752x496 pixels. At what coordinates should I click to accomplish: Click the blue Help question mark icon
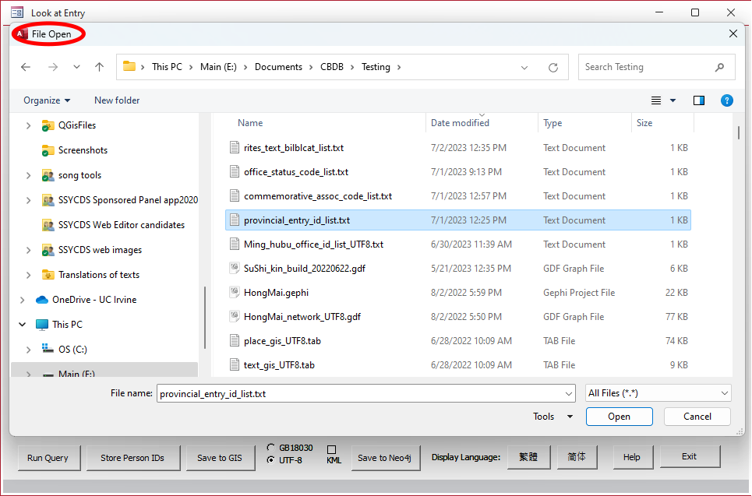pyautogui.click(x=726, y=100)
